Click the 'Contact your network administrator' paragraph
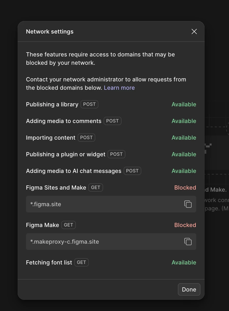This screenshot has height=311, width=229. [x=106, y=83]
